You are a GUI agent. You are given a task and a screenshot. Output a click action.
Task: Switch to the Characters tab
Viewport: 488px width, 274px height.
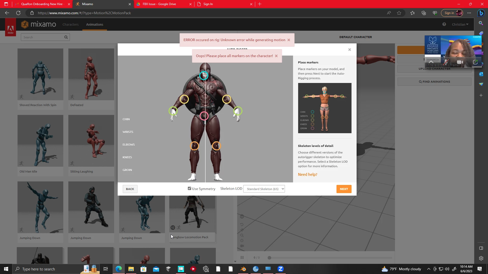click(x=70, y=24)
